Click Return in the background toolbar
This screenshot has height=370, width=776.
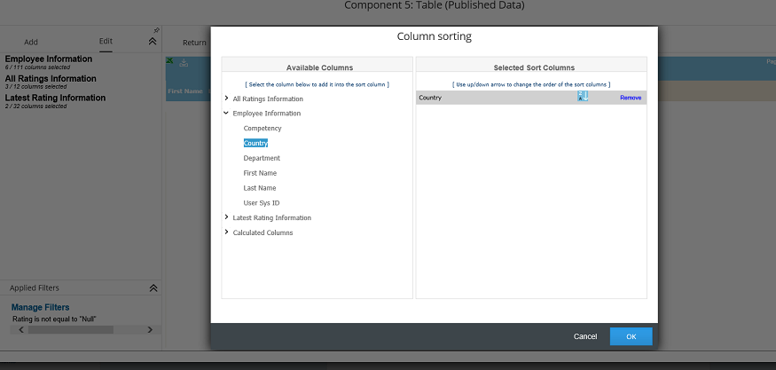coord(194,43)
